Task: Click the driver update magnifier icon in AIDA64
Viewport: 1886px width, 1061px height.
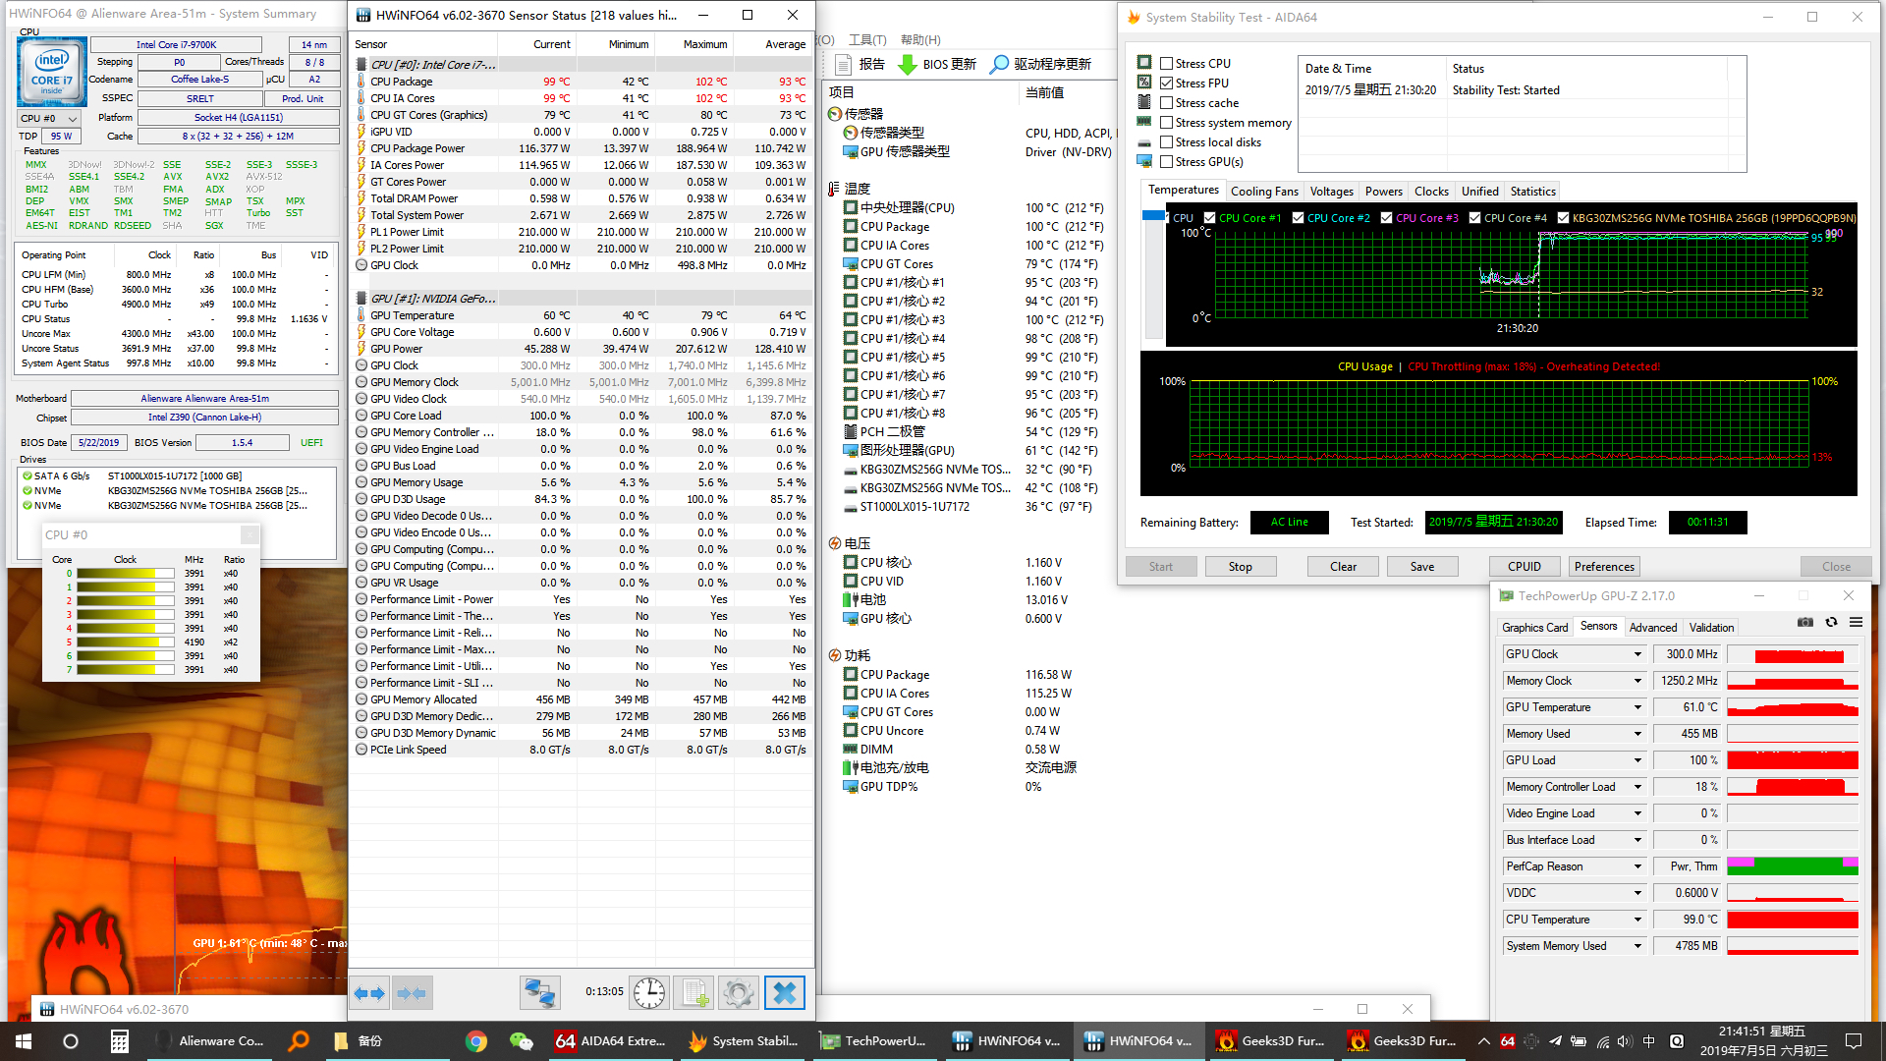Action: coord(999,64)
